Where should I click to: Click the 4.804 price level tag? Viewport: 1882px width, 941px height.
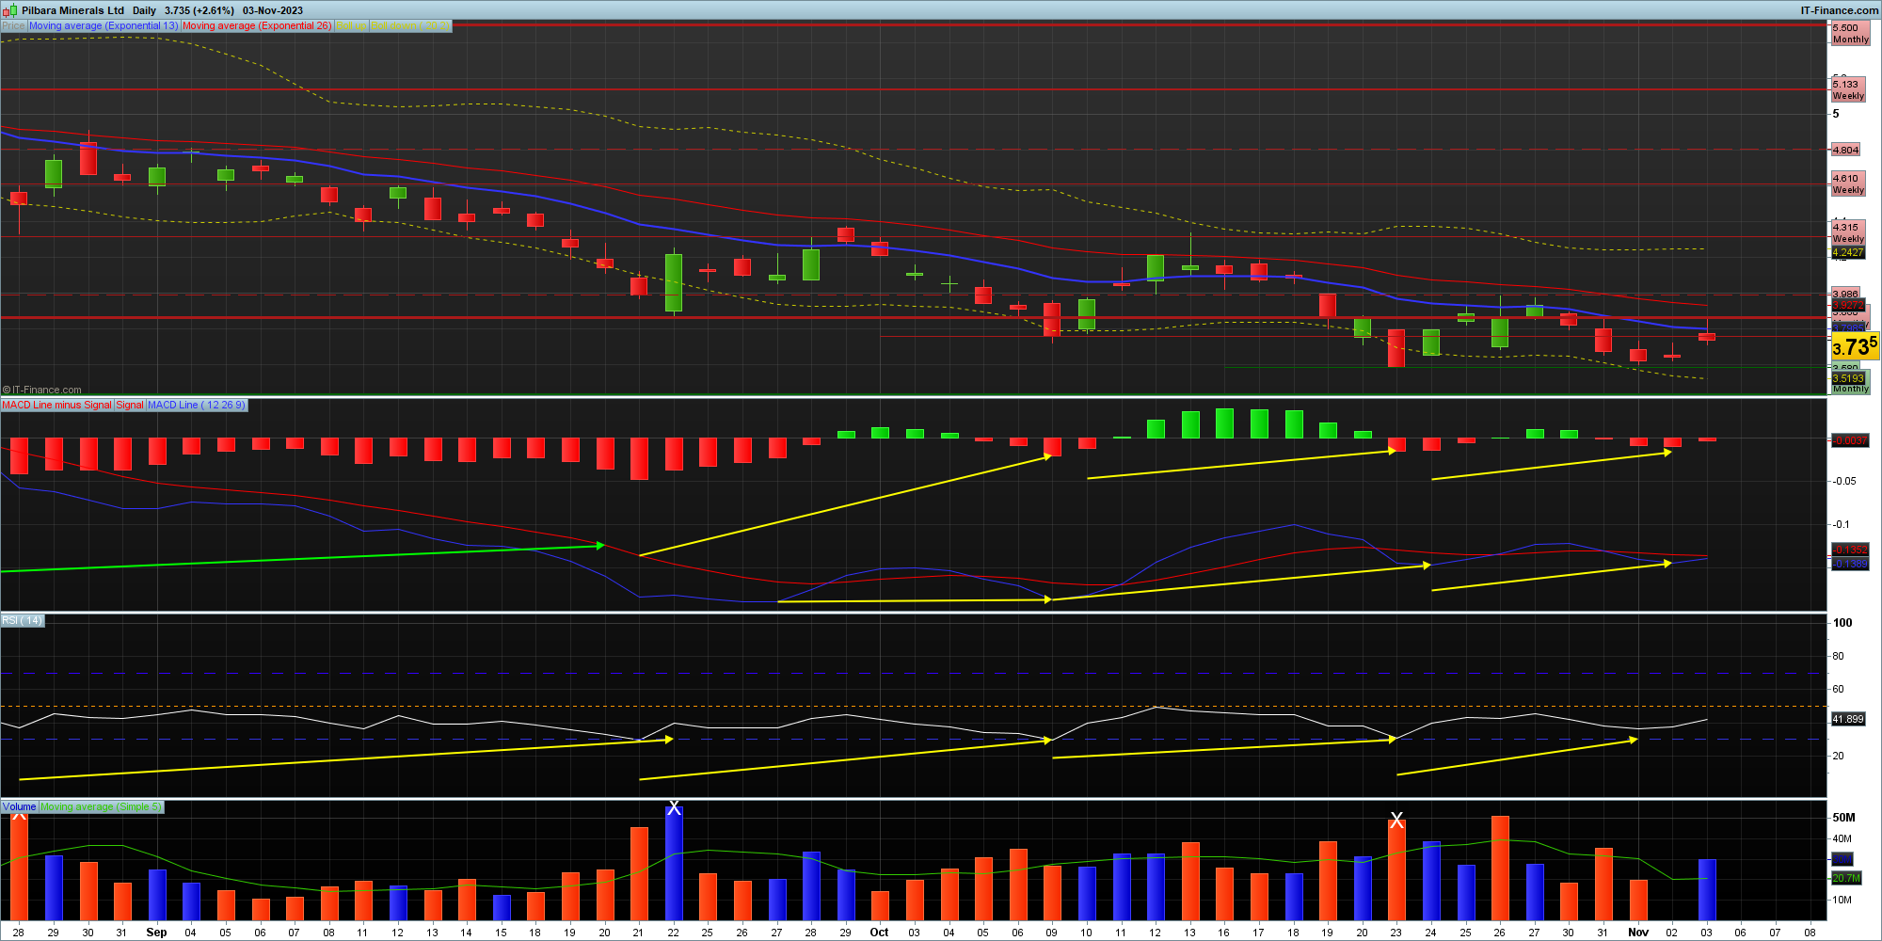[x=1845, y=150]
